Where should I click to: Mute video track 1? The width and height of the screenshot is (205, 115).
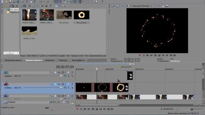(x=68, y=73)
